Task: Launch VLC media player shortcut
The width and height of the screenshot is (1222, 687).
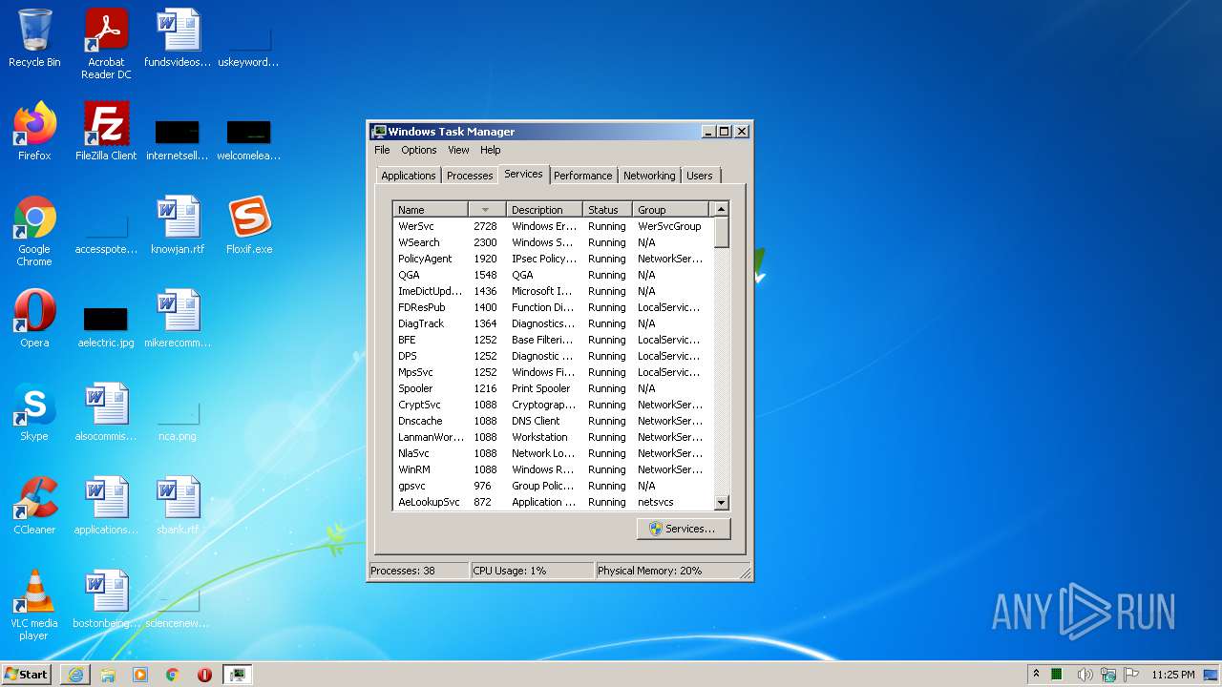Action: click(x=34, y=605)
